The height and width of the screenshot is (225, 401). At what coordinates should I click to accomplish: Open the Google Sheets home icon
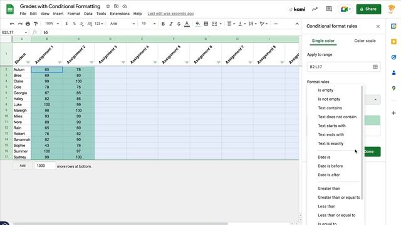(x=10, y=9)
